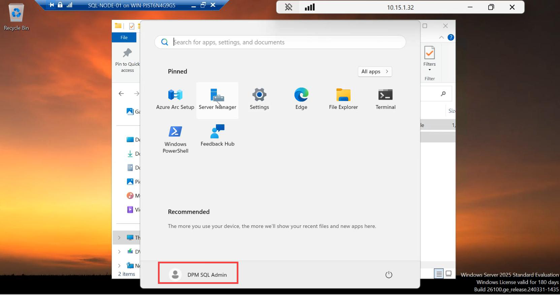
Task: Pin to Quick access in Explorer ribbon
Action: 127,61
